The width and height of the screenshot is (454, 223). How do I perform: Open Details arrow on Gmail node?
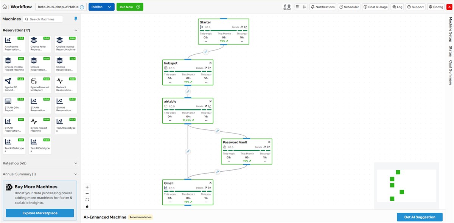click(x=205, y=188)
